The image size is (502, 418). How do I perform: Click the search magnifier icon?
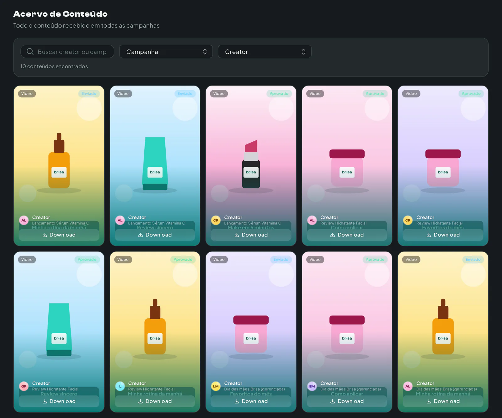(x=30, y=51)
